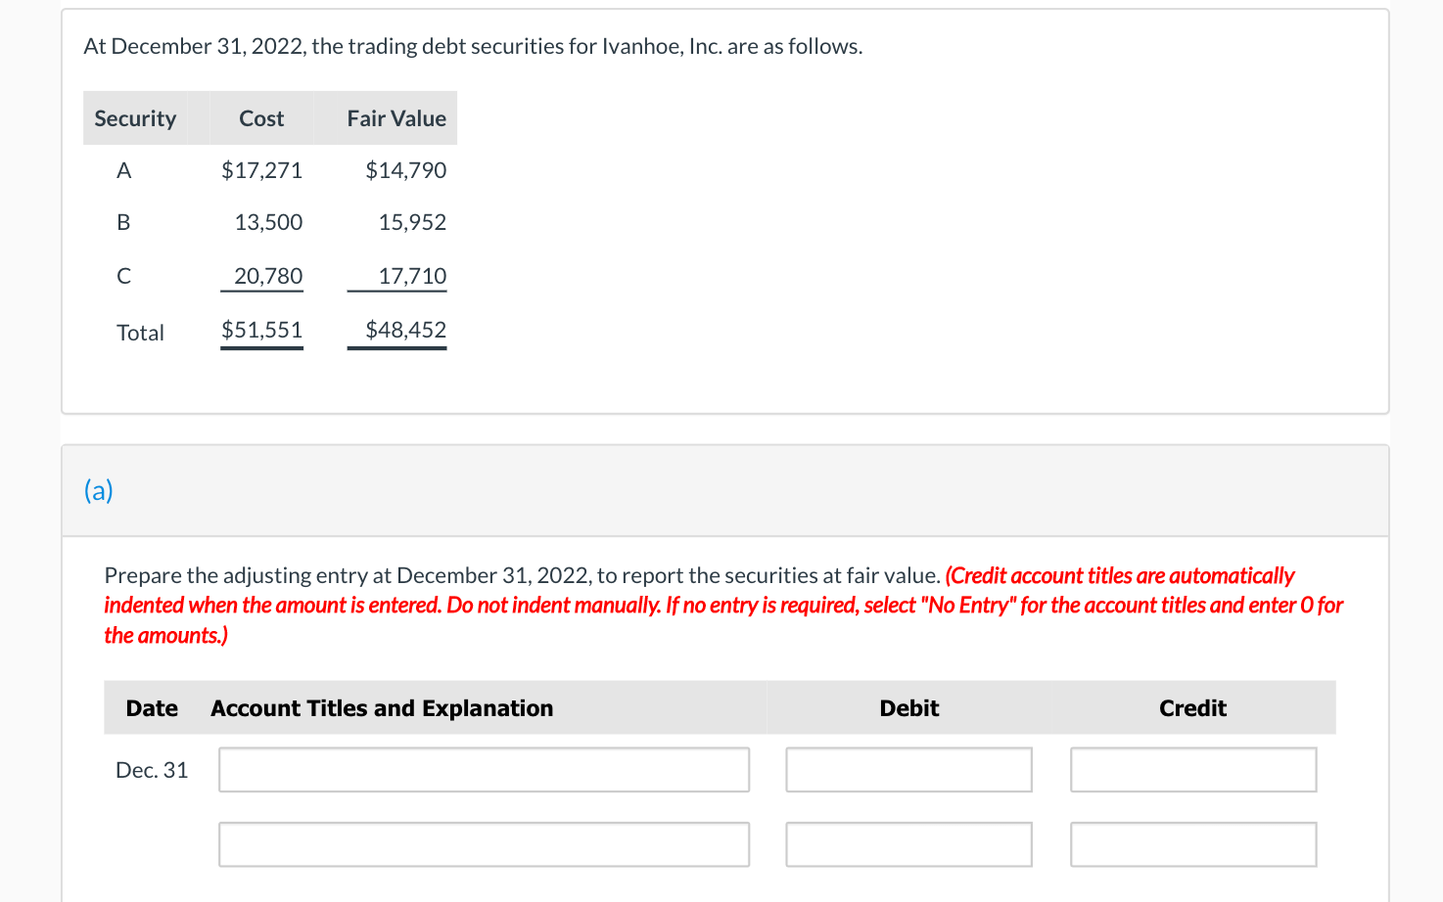
Task: Click the 'Prepare the adjusting entry' instruction
Action: click(522, 575)
